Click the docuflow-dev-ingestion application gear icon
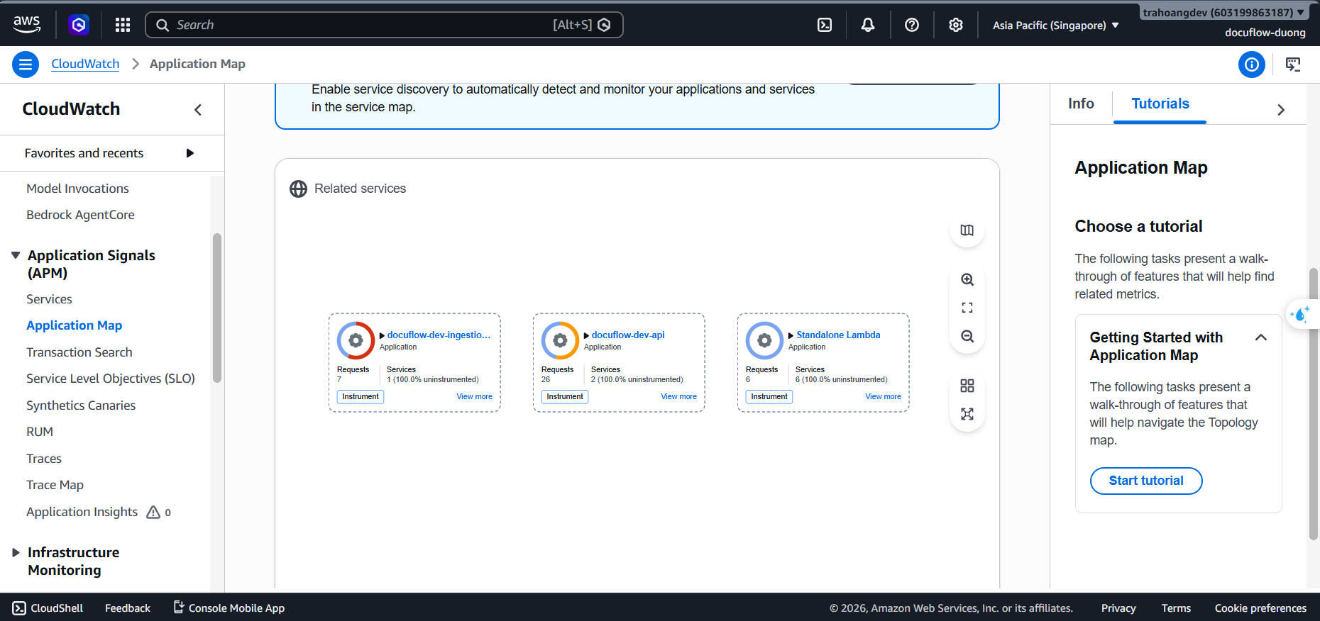 pos(356,340)
